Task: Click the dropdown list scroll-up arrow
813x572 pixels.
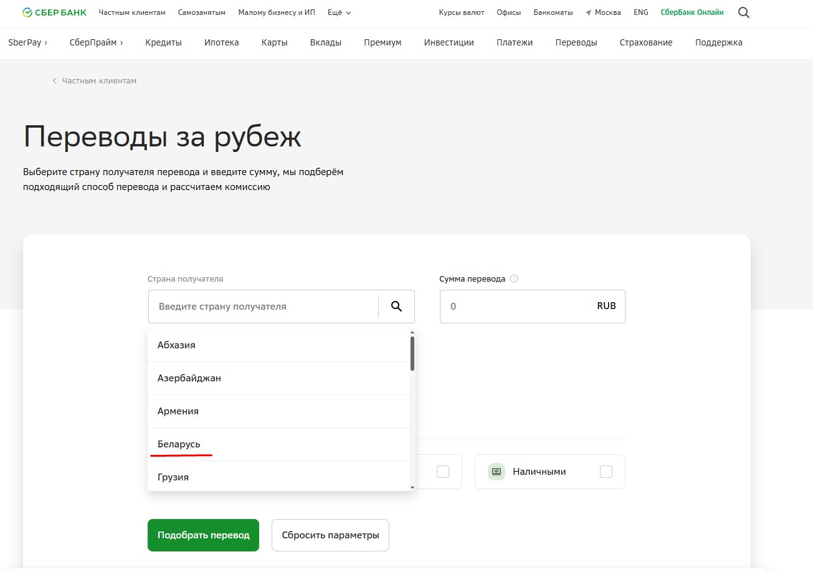Action: (412, 333)
